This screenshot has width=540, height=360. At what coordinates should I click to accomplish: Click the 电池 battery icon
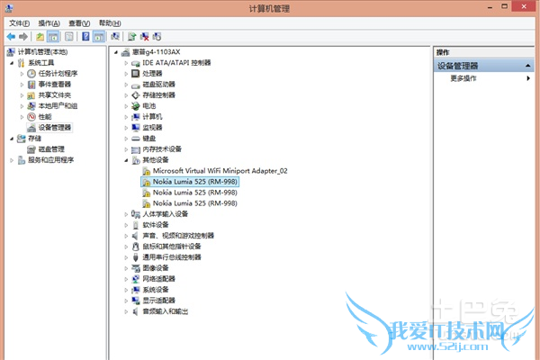pos(136,106)
